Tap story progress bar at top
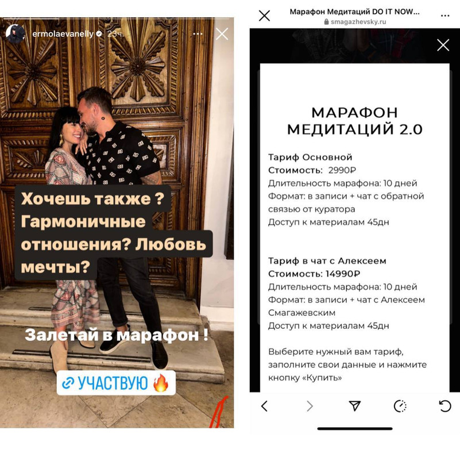This screenshot has width=460, height=460. point(117,19)
